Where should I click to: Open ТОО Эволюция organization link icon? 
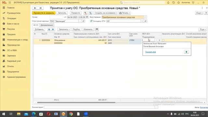tap(83, 21)
